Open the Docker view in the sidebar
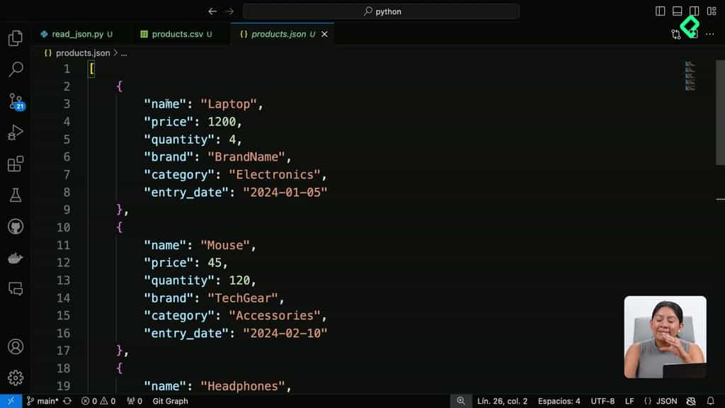 (x=15, y=258)
